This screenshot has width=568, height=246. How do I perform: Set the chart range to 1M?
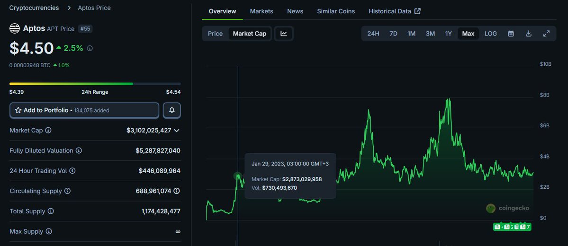pos(412,34)
